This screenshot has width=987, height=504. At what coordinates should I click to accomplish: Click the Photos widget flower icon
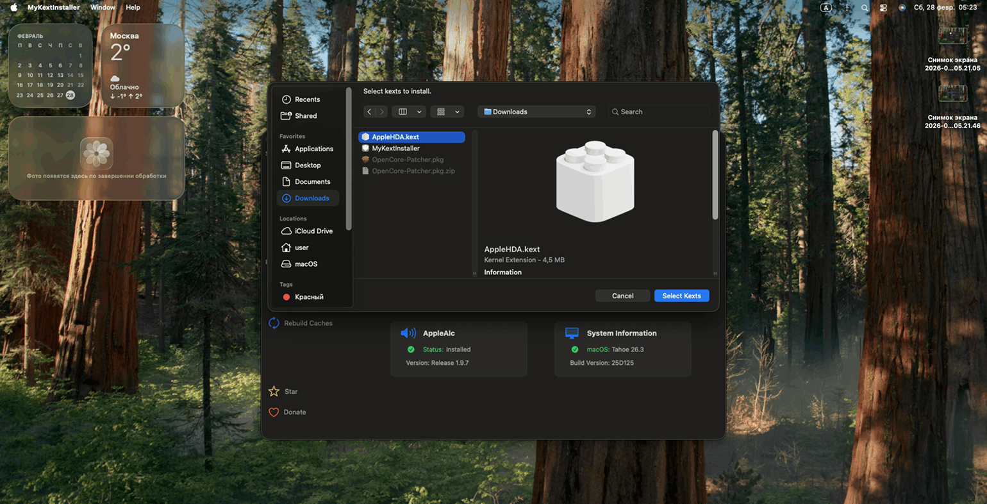pos(97,153)
